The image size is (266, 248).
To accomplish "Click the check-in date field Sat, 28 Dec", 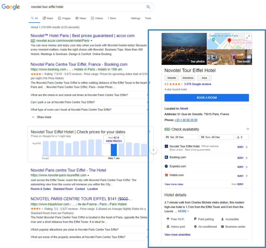I will click(181, 137).
